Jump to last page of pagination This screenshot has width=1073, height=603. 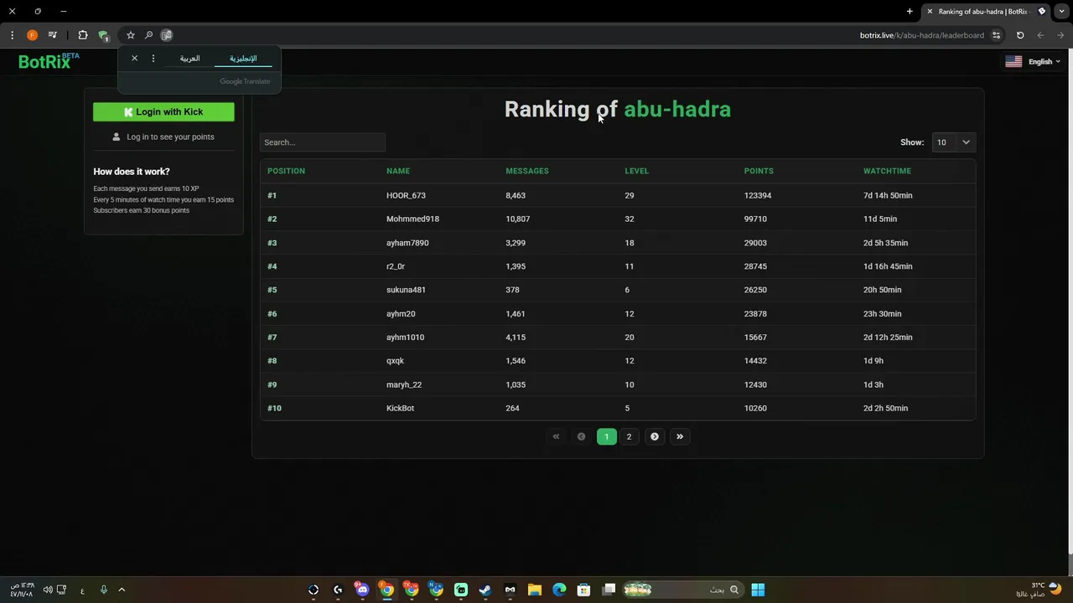tap(680, 436)
